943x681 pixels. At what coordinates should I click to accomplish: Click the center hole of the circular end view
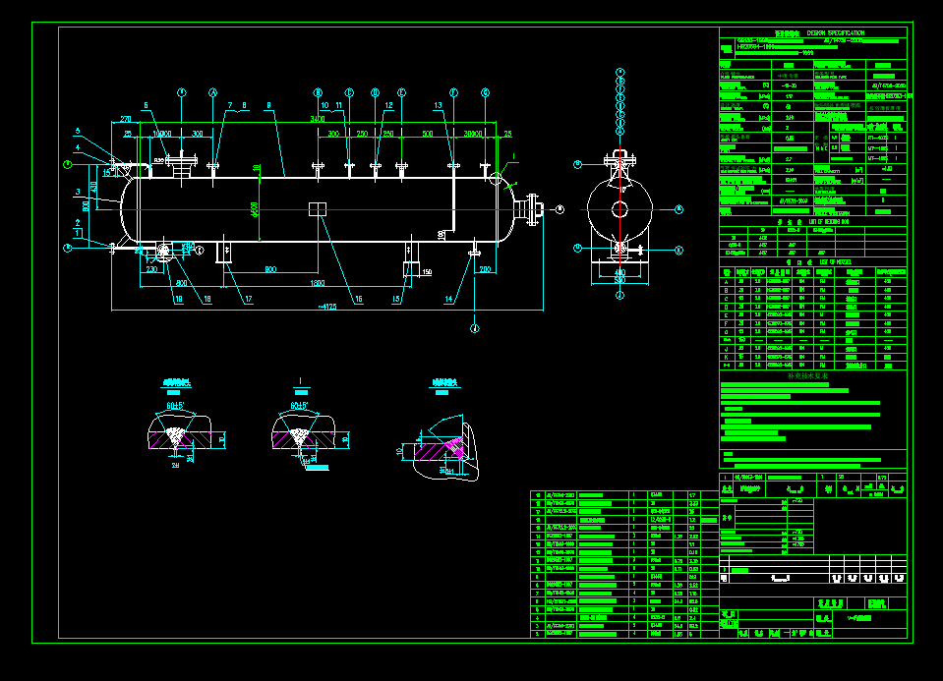click(619, 209)
